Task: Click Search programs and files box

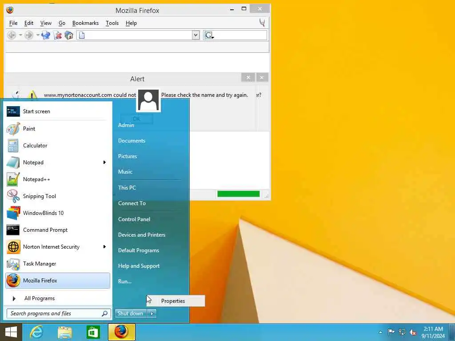Action: coord(59,313)
